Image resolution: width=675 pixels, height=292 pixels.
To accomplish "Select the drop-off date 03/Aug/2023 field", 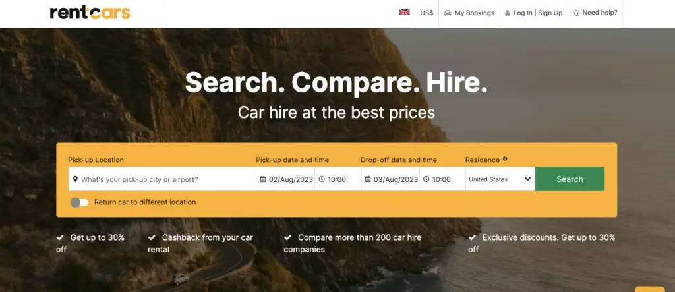I will 390,179.
